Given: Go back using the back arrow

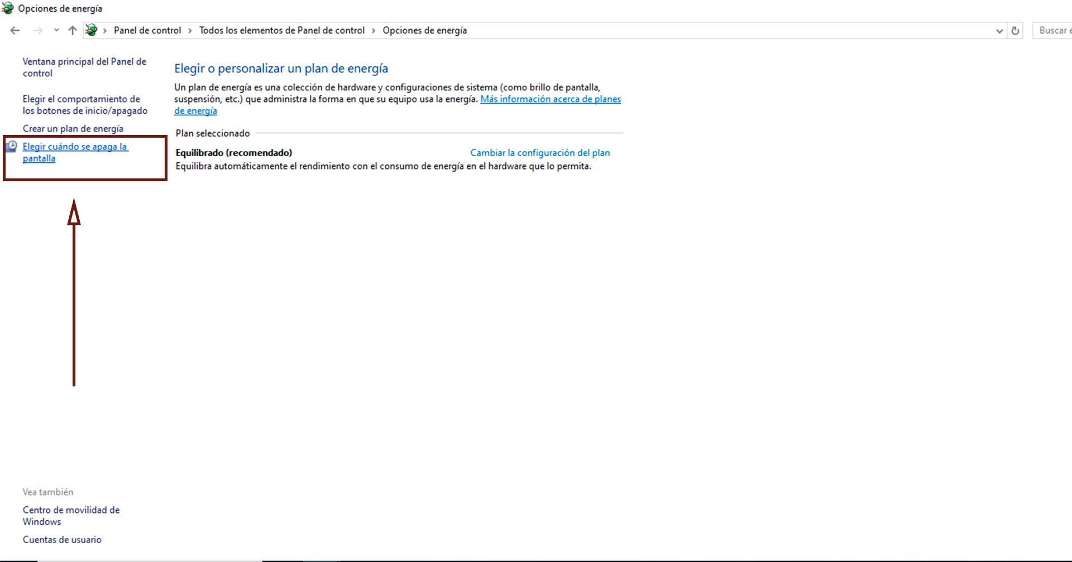Looking at the screenshot, I should coord(15,31).
